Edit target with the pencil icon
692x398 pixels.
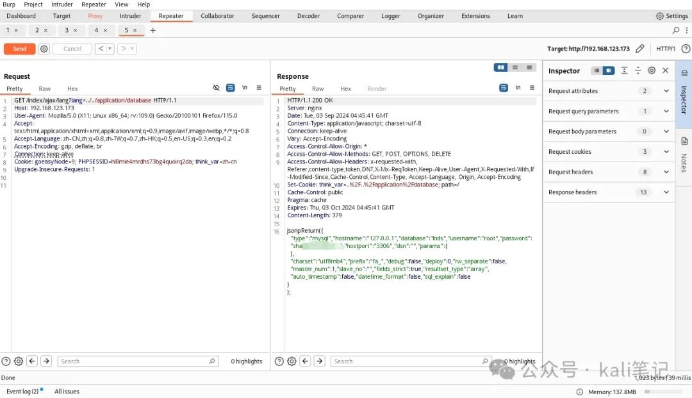click(x=639, y=49)
